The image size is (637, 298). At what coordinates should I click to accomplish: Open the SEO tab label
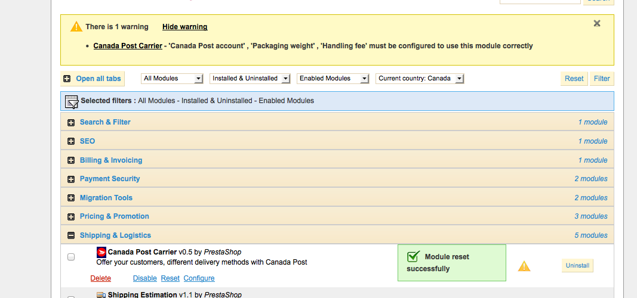87,141
